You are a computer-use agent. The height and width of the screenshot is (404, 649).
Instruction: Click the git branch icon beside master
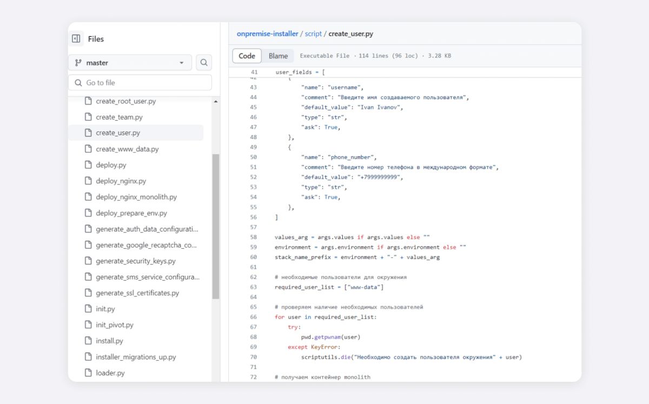pyautogui.click(x=78, y=63)
